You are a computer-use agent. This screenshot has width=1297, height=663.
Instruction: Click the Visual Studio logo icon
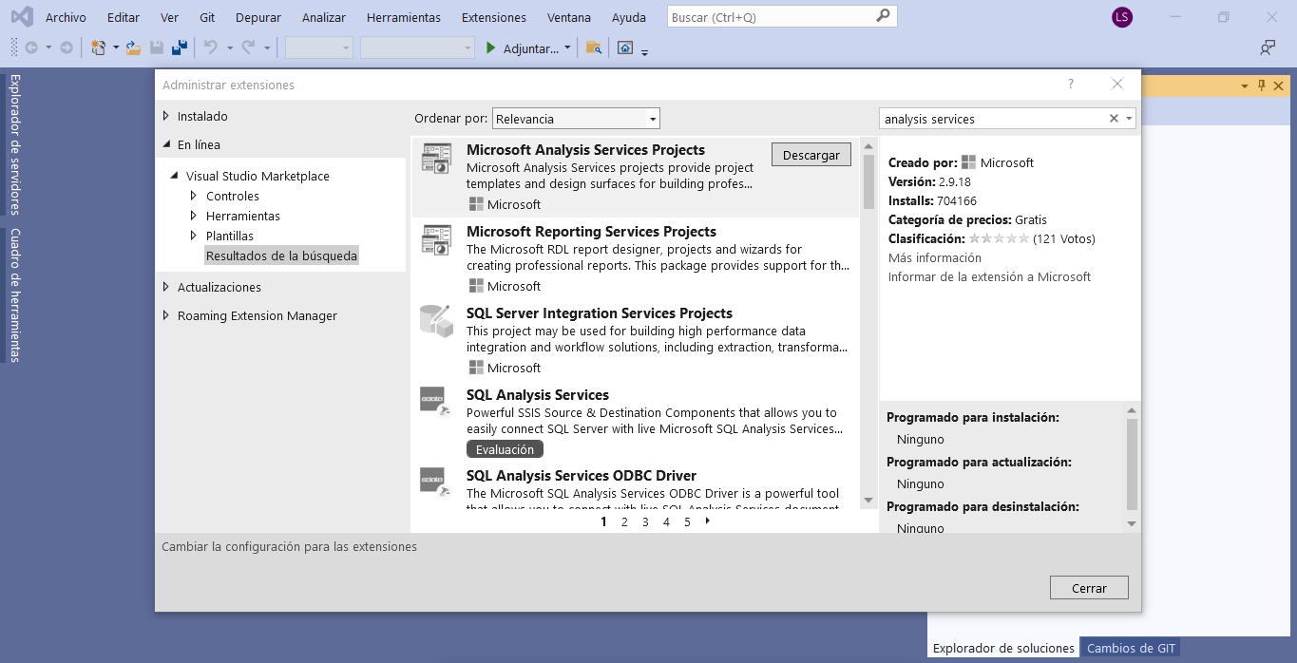(x=22, y=17)
